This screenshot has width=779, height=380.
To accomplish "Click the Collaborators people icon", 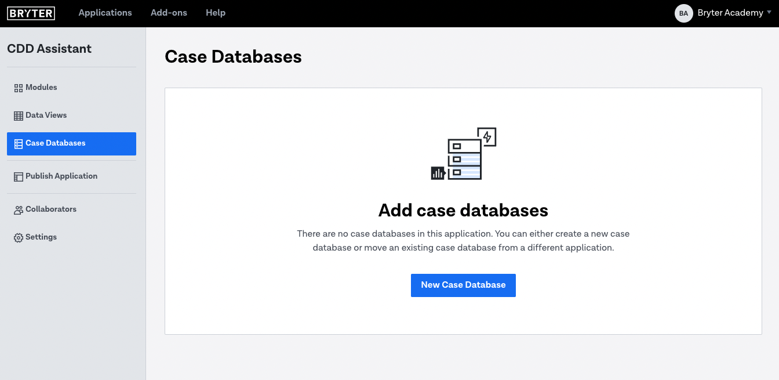I will click(19, 209).
